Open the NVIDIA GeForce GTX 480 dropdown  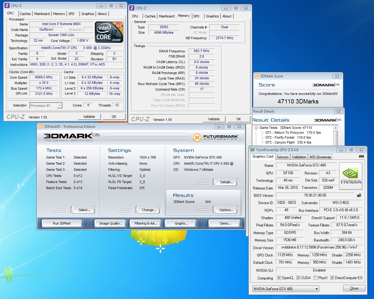(x=286, y=289)
